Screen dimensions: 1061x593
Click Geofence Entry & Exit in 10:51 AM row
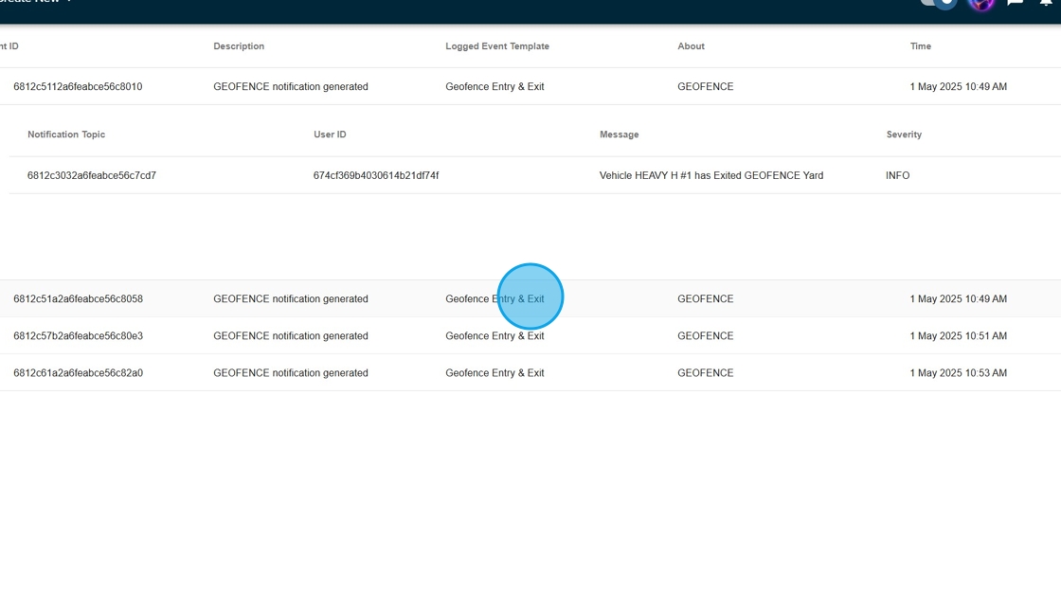pos(495,335)
